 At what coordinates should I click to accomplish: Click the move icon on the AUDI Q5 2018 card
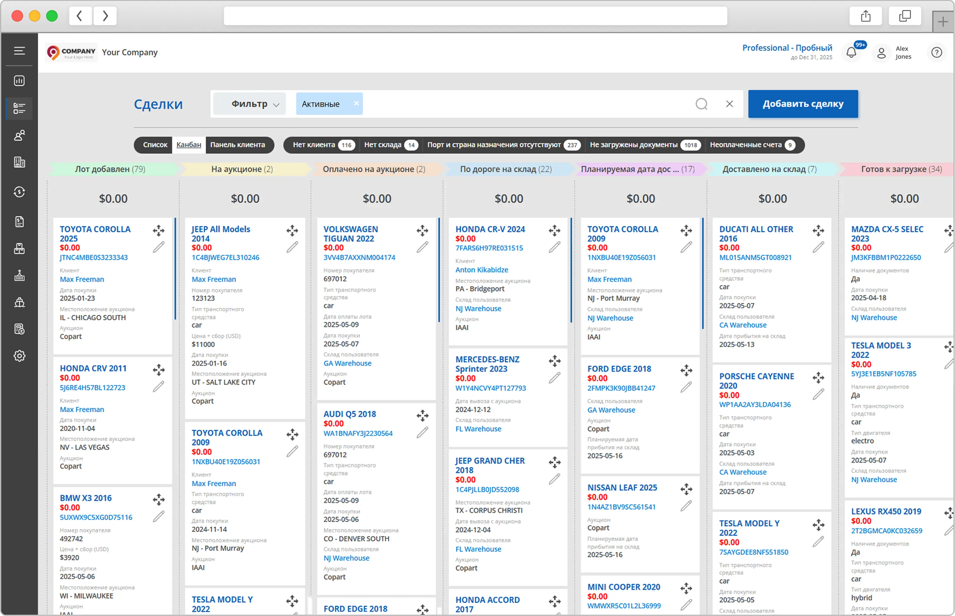(422, 416)
